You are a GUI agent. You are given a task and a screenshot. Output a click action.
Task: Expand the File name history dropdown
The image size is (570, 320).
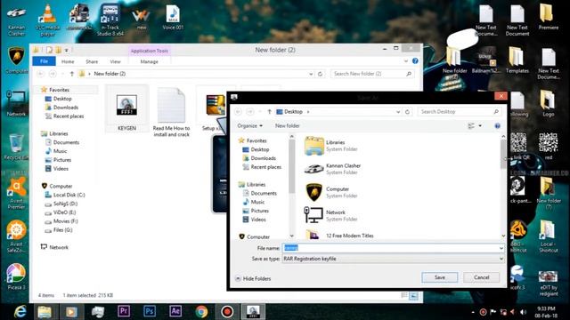501,248
